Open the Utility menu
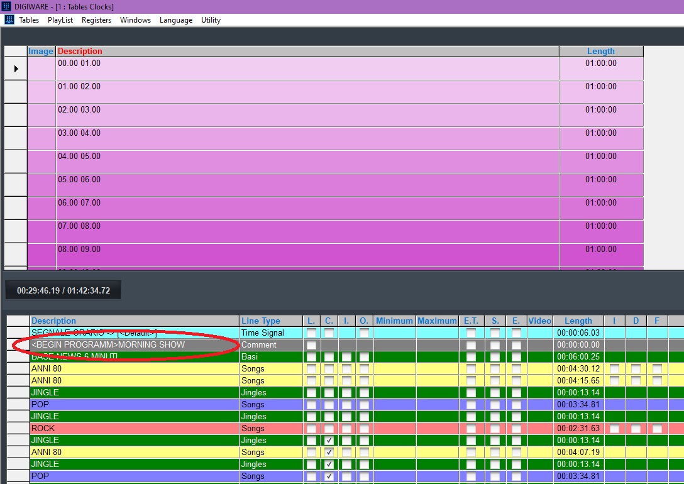The width and height of the screenshot is (684, 484). coord(211,20)
